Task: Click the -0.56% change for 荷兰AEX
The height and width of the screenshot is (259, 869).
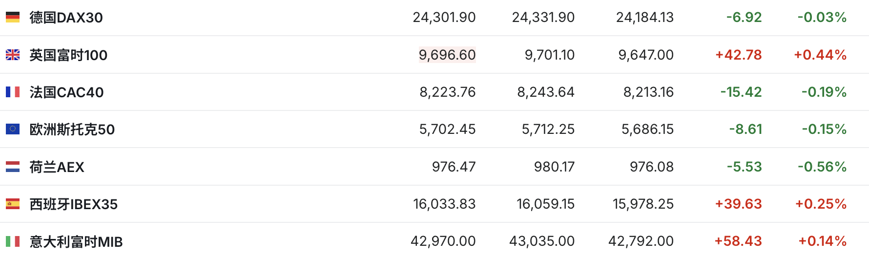Action: pos(822,167)
